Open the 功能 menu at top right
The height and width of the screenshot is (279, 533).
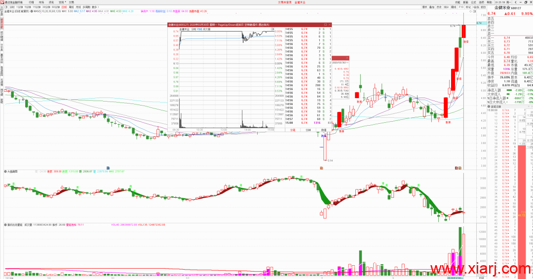coord(458,2)
